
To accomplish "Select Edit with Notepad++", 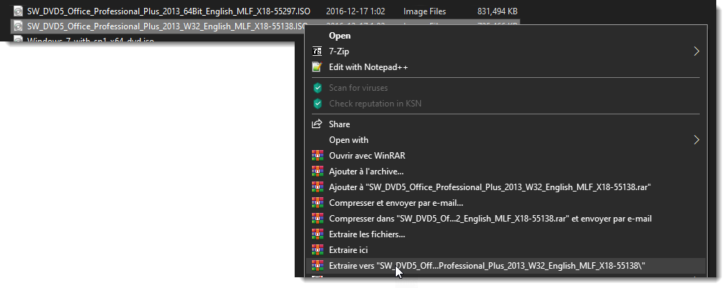I will (368, 67).
